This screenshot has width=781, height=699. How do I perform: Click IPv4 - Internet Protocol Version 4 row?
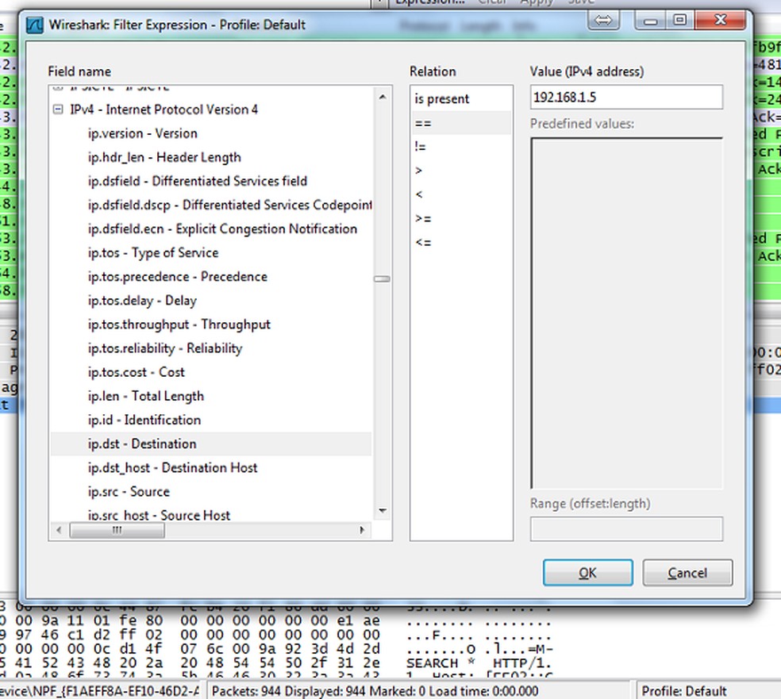[164, 109]
